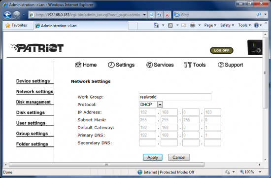The image size is (271, 178).
Task: Click the Internet zone globe icon
Action: click(x=140, y=172)
